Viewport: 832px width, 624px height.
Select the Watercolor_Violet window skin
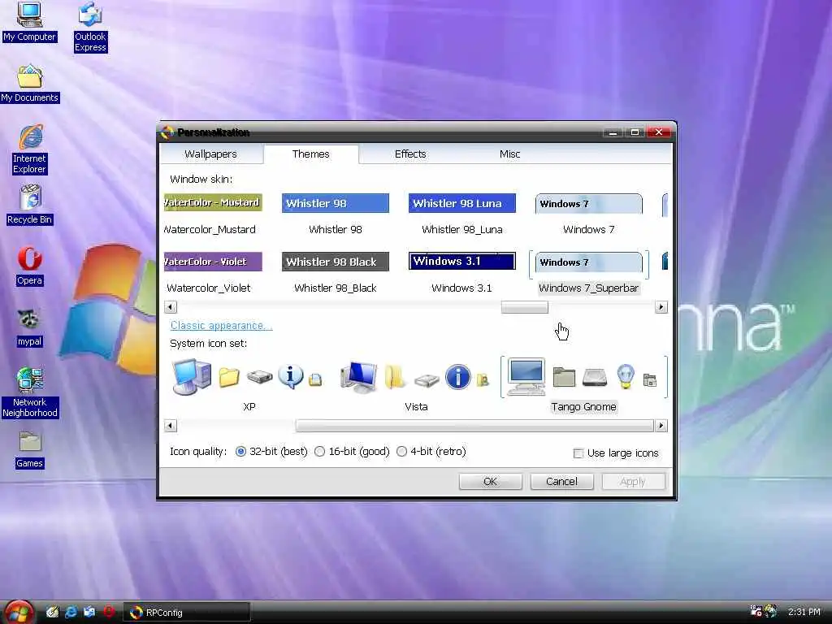click(x=212, y=273)
